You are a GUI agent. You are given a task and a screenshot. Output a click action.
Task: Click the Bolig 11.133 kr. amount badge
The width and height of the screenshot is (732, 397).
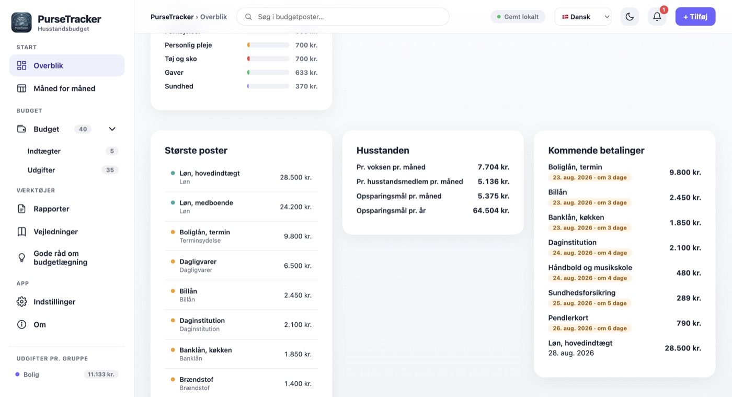coord(101,375)
